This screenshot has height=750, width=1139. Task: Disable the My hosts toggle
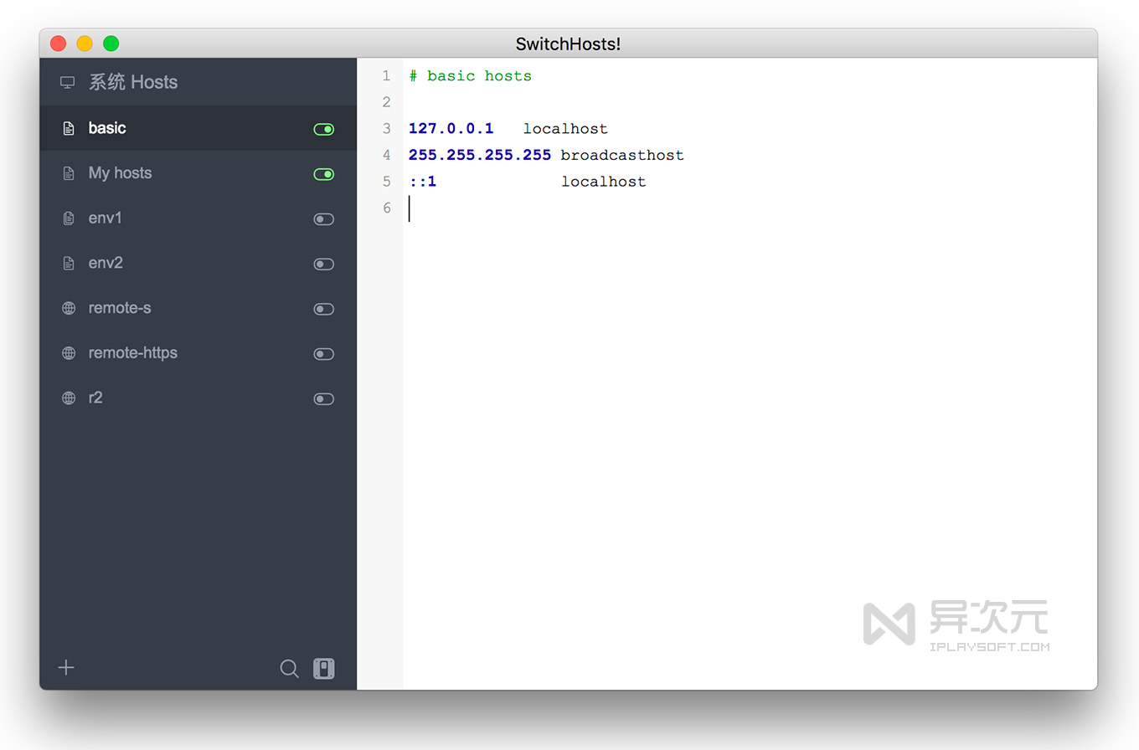323,174
